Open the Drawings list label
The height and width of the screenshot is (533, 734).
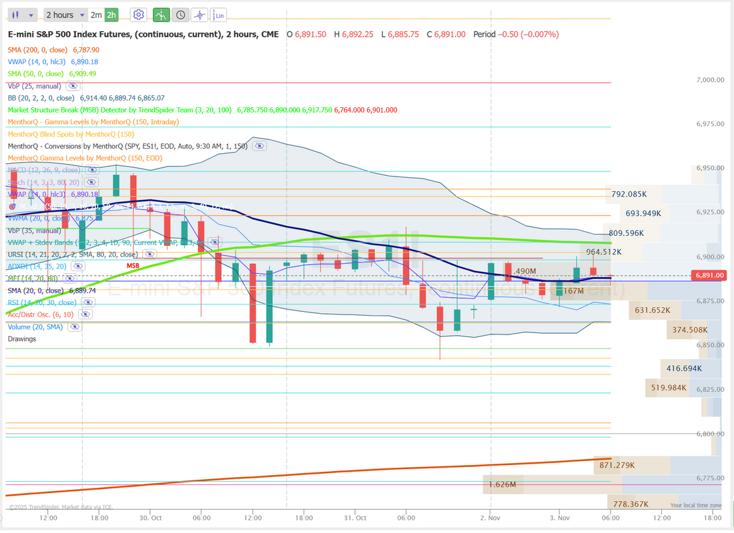[x=22, y=338]
